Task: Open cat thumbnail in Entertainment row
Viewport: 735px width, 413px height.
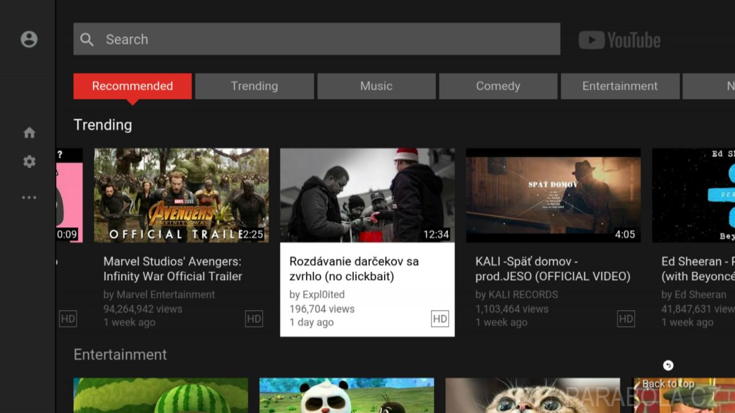Action: point(533,395)
